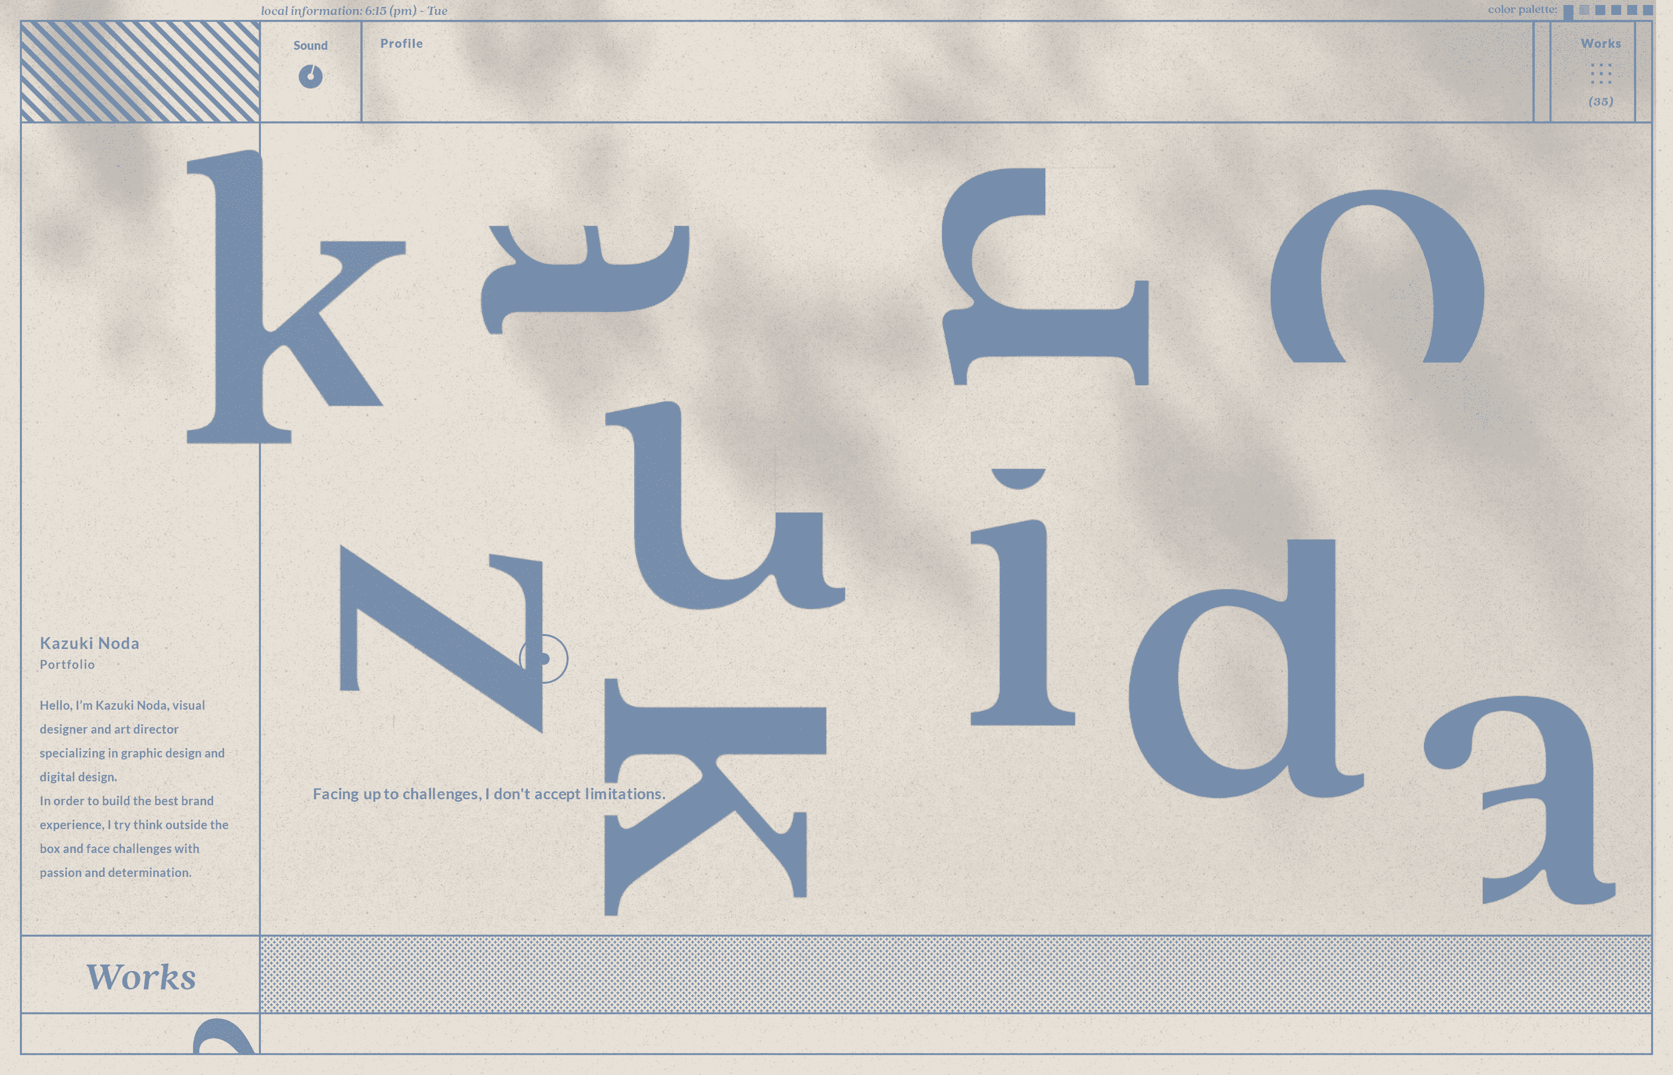The height and width of the screenshot is (1075, 1673).
Task: Select the last color palette swatch
Action: point(1648,10)
